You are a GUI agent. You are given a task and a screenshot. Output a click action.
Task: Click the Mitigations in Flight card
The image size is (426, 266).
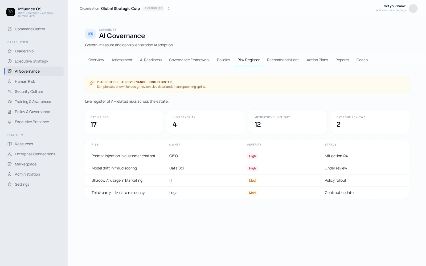(288, 122)
